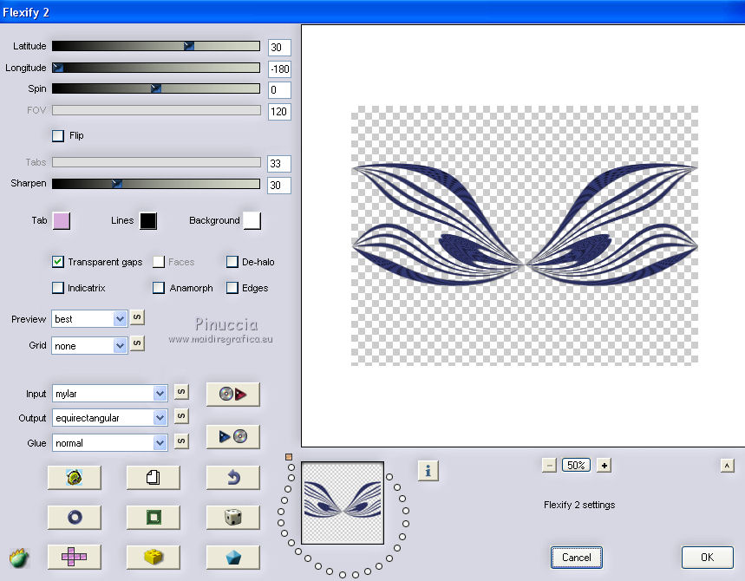Click the Sharpen slider track
This screenshot has height=581, width=745.
pos(156,184)
